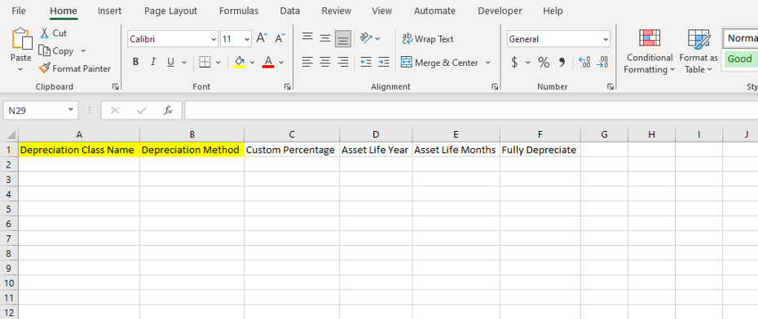
Task: Align text left in cell
Action: tap(307, 63)
